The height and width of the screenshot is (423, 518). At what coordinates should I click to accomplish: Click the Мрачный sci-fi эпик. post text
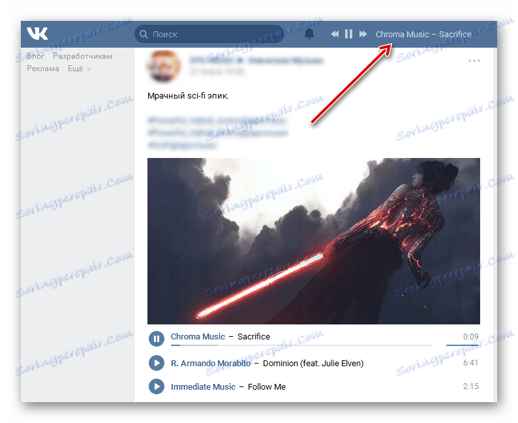[x=189, y=96]
